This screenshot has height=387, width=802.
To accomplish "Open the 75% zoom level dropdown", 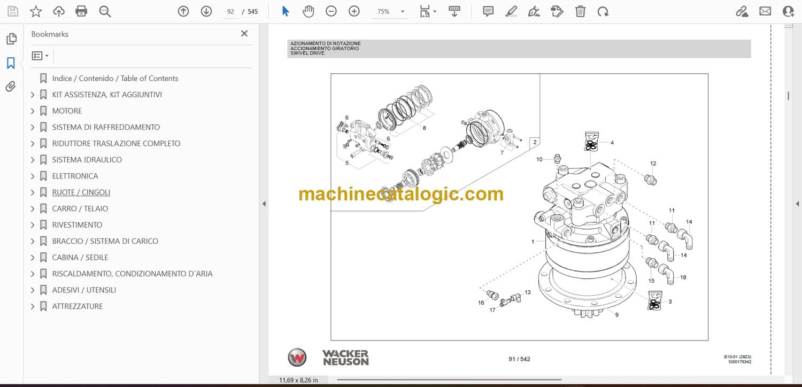I will click(402, 11).
